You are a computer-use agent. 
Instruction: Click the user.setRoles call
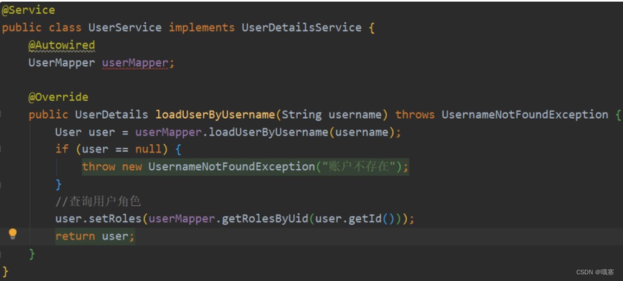coord(98,219)
